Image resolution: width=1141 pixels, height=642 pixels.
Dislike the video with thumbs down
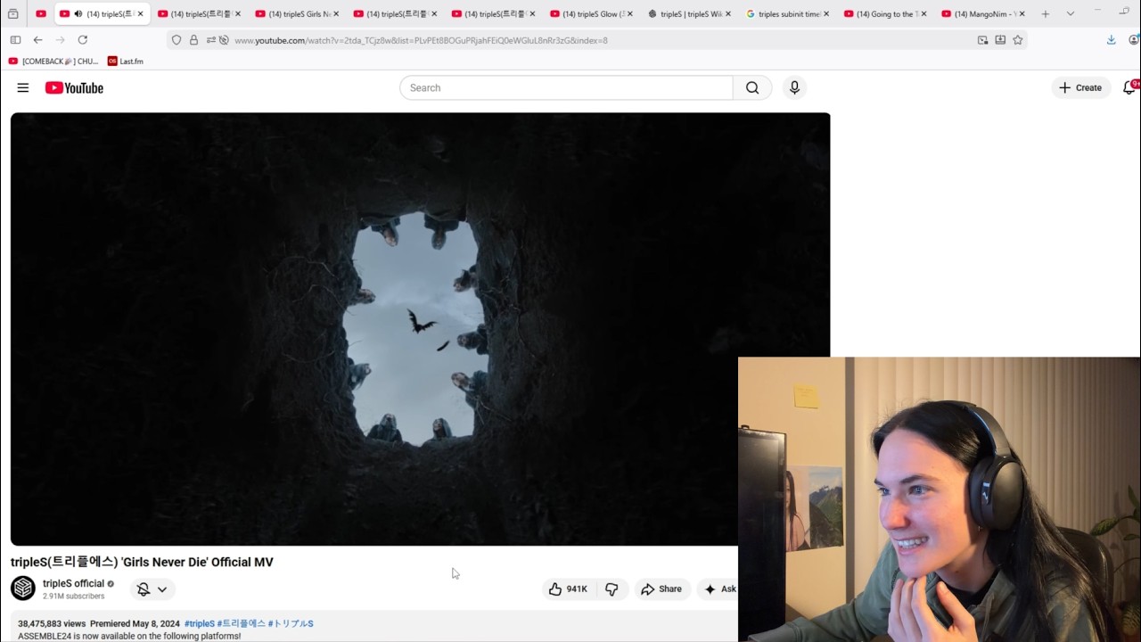tap(612, 588)
